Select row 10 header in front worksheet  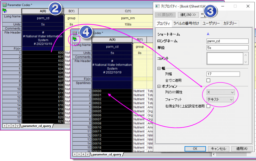(x=82, y=128)
